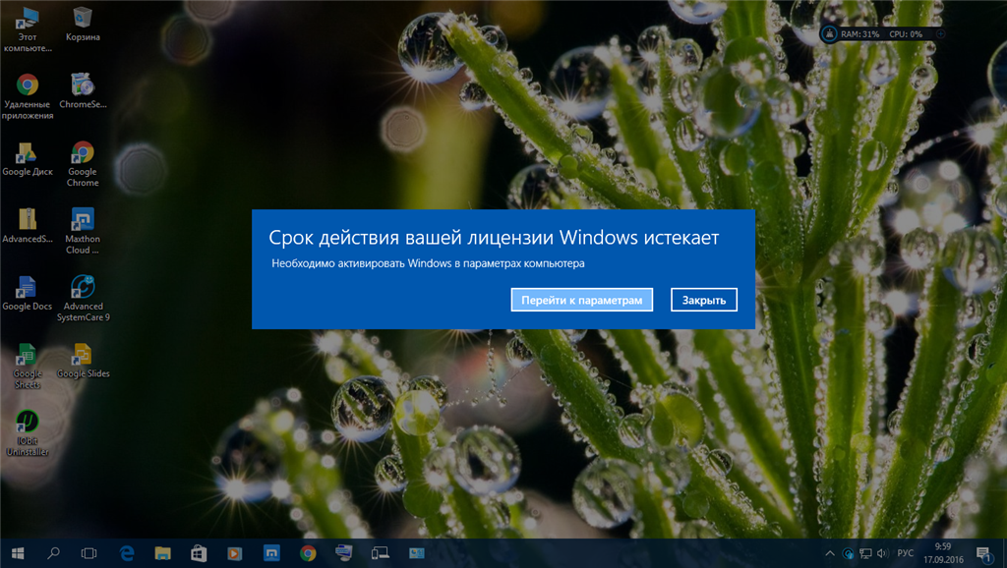1007x568 pixels.
Task: Open the computer keyboard taskbar icon
Action: (343, 552)
